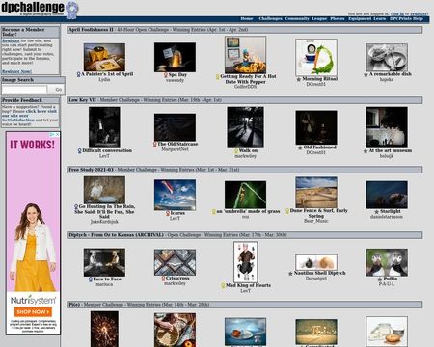Click blue ribbon beside Difficult conversation
This screenshot has width=434, height=347.
coord(80,150)
